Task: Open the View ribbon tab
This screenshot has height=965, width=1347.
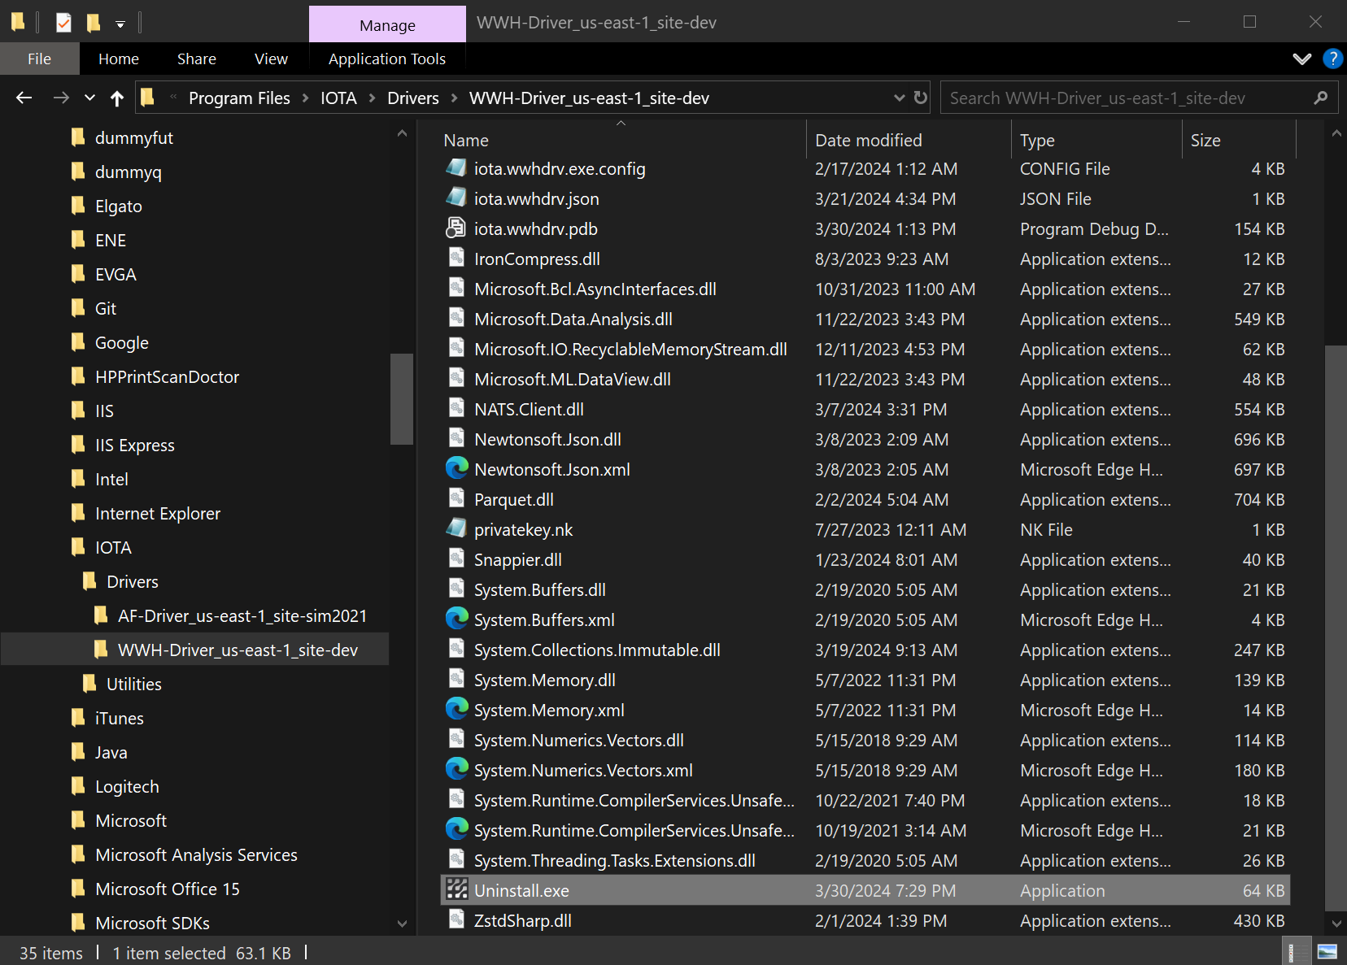Action: click(271, 59)
